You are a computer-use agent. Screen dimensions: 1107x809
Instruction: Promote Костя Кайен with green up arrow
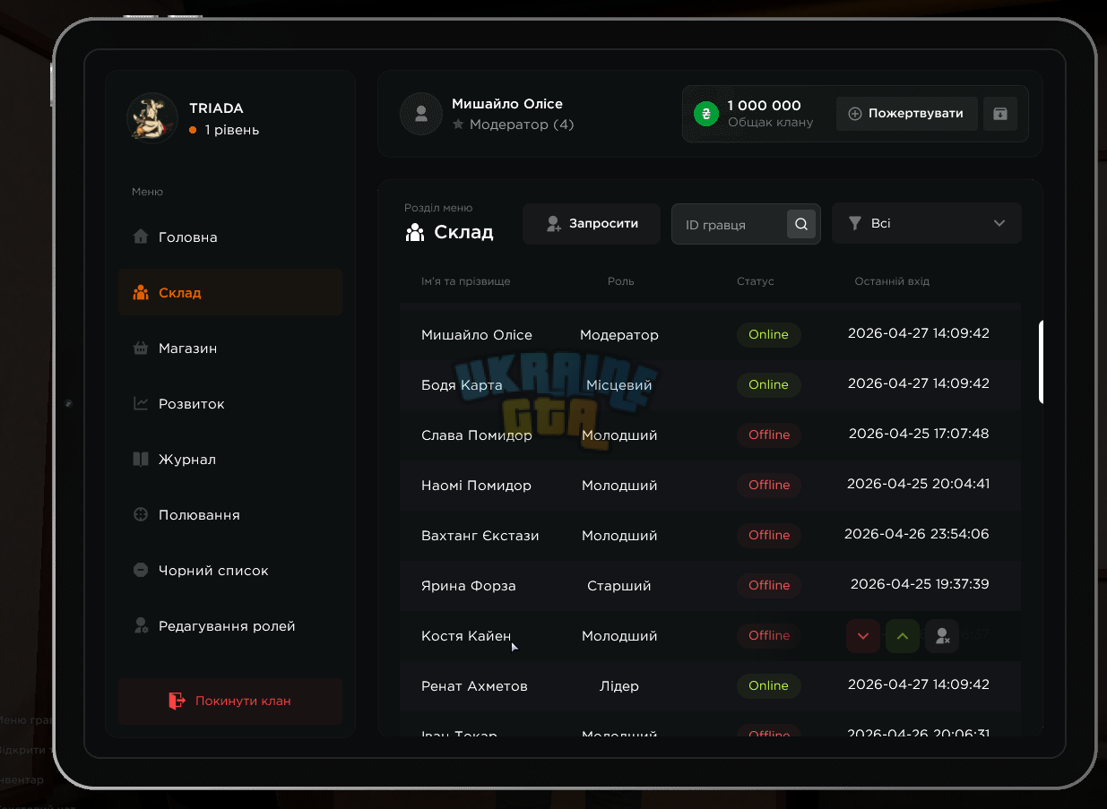903,636
